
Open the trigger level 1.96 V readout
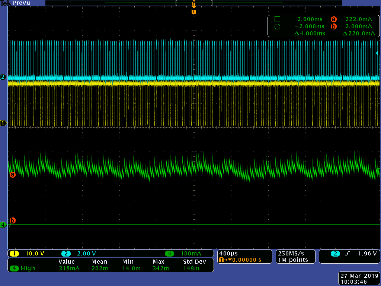pos(368,254)
